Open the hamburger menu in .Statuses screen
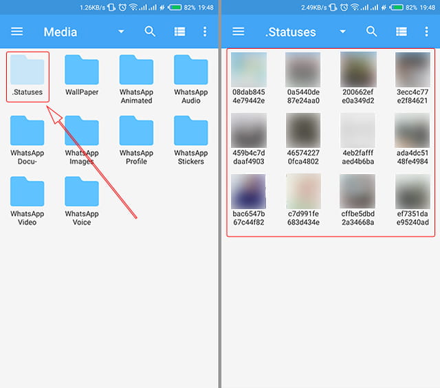The height and width of the screenshot is (388, 440). click(239, 32)
